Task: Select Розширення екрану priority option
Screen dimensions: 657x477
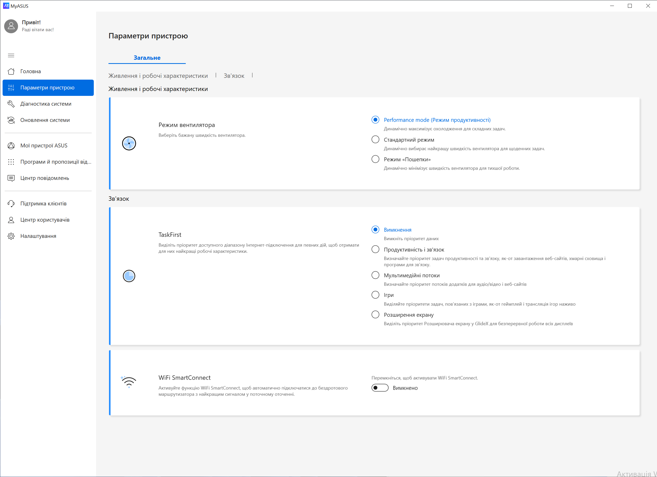Action: coord(375,314)
